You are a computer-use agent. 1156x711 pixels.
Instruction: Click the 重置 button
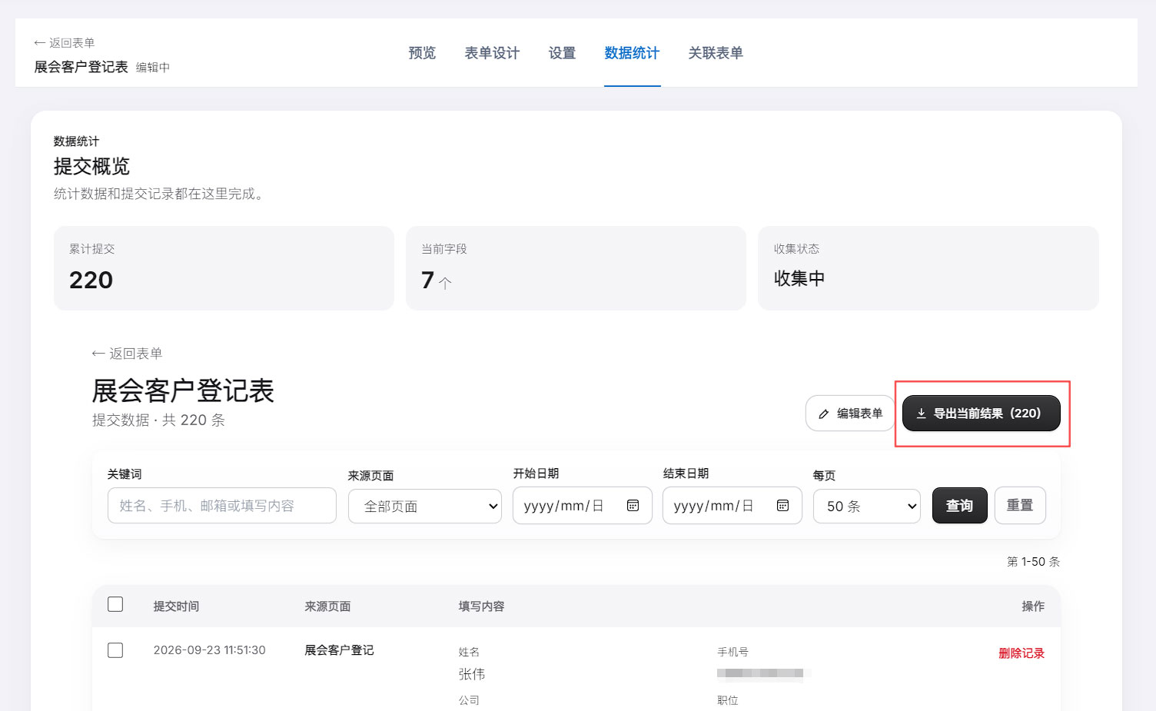point(1020,505)
